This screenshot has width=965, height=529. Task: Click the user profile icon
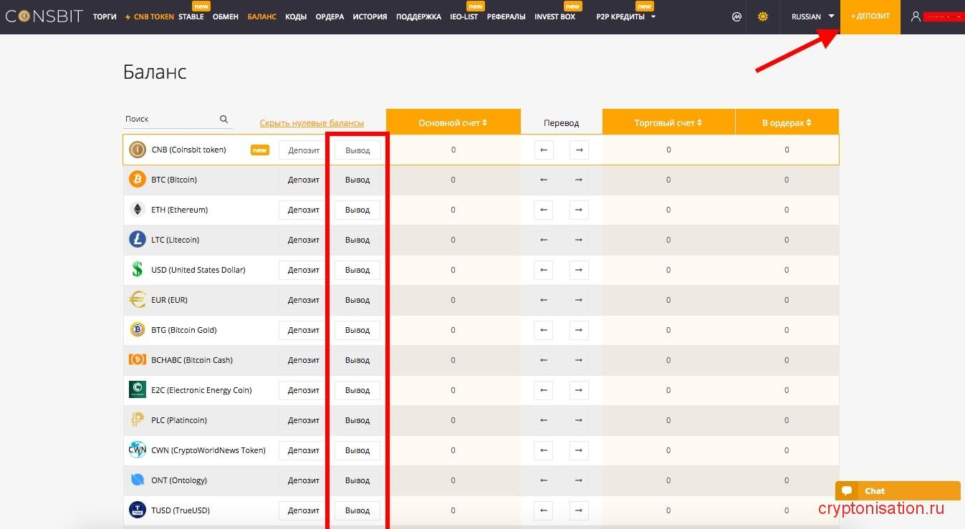(915, 16)
